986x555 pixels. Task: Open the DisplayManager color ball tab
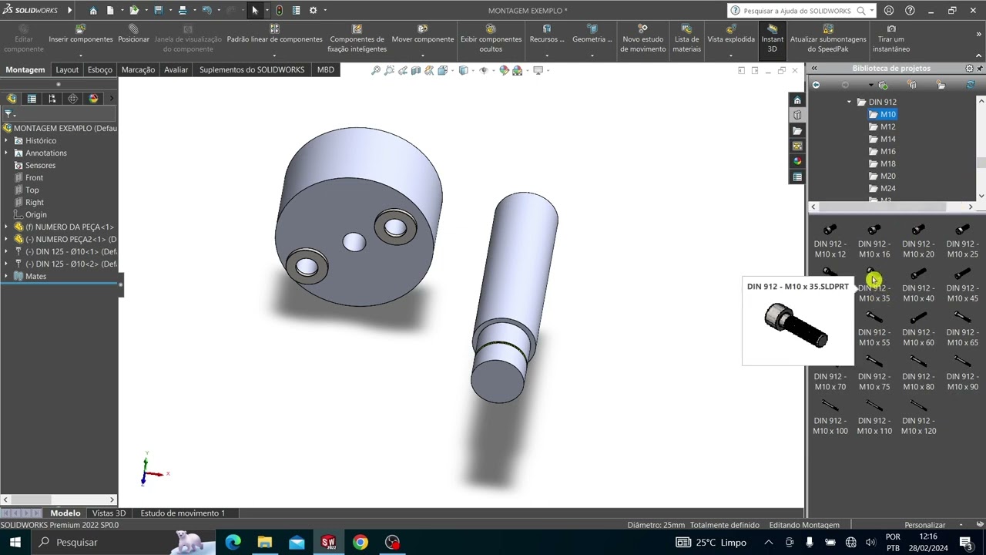(x=94, y=99)
